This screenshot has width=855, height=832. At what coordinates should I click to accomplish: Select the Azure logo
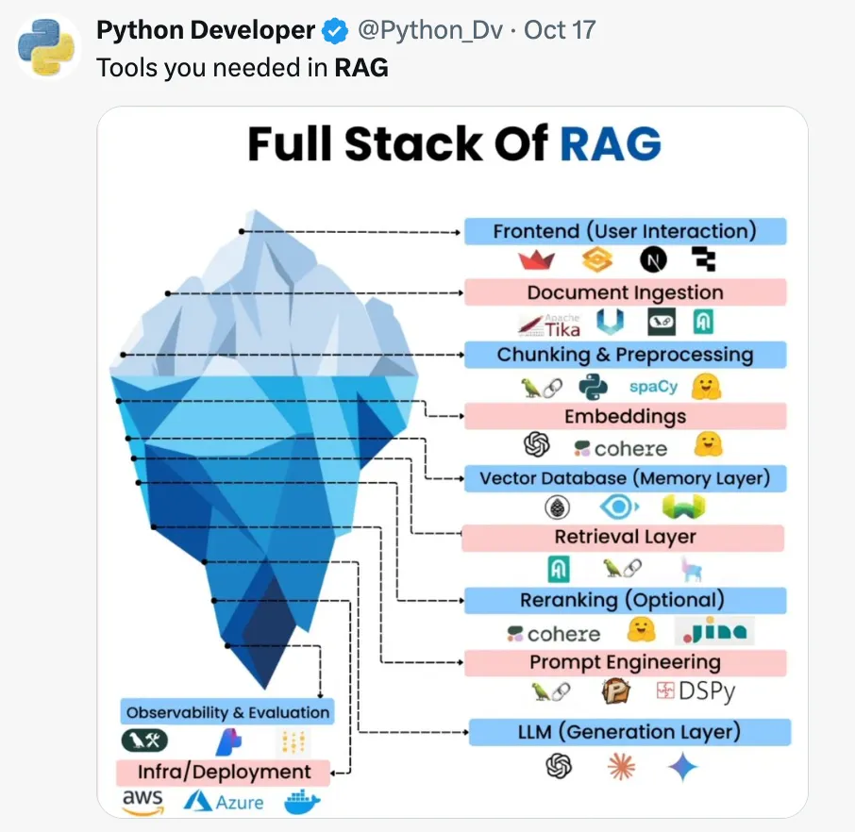coord(224,802)
